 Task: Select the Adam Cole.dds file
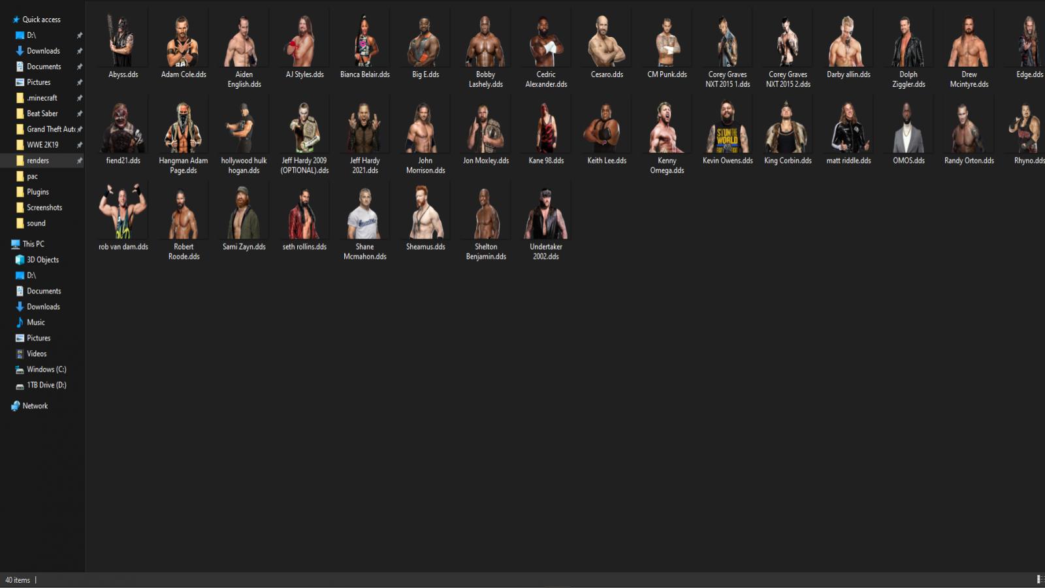[184, 46]
